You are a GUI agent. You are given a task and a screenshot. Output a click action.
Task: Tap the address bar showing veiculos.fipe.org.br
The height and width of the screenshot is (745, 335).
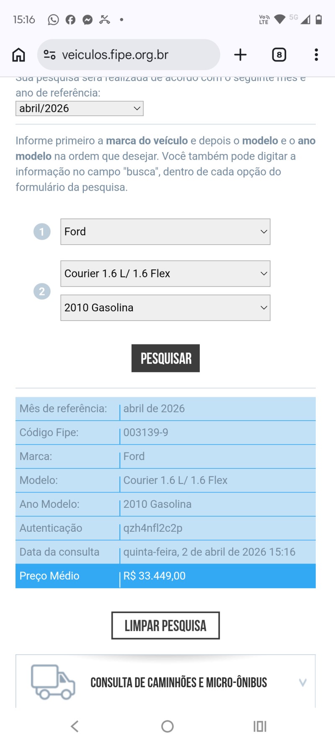[129, 54]
